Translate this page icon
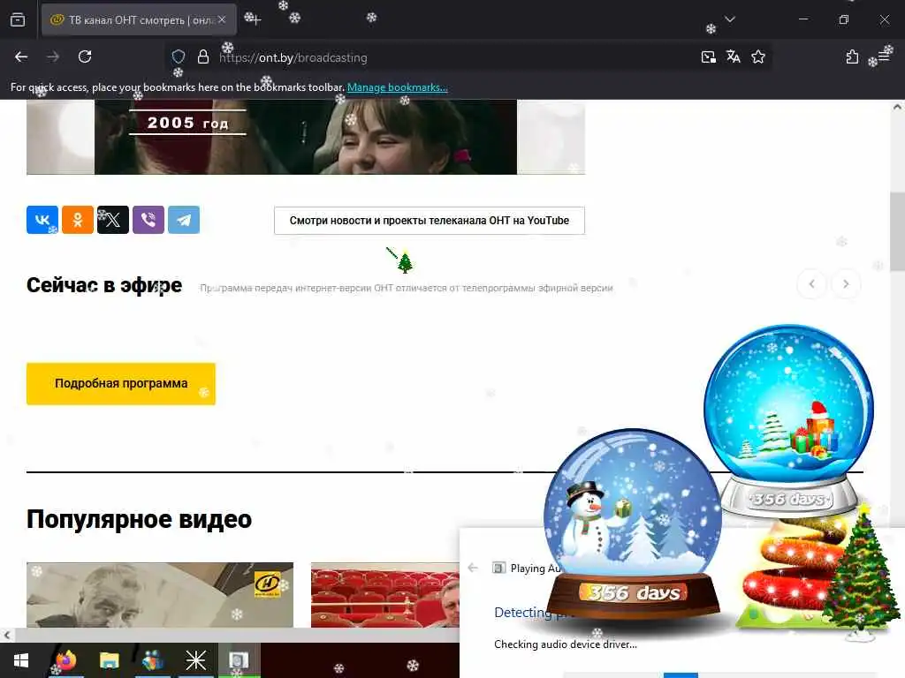The height and width of the screenshot is (678, 905). [733, 56]
